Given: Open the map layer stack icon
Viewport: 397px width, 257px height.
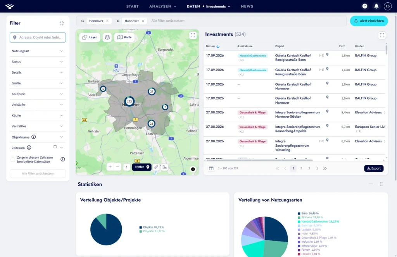Looking at the screenshot, I should click(x=107, y=37).
